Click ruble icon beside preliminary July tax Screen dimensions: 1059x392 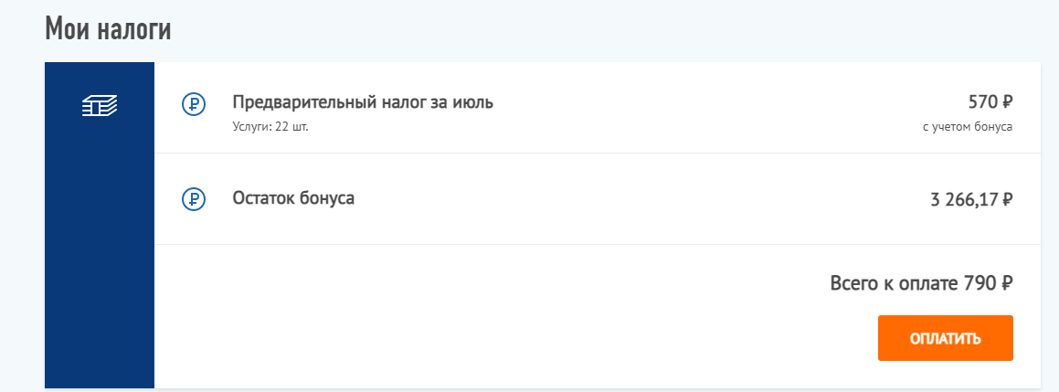tap(193, 103)
